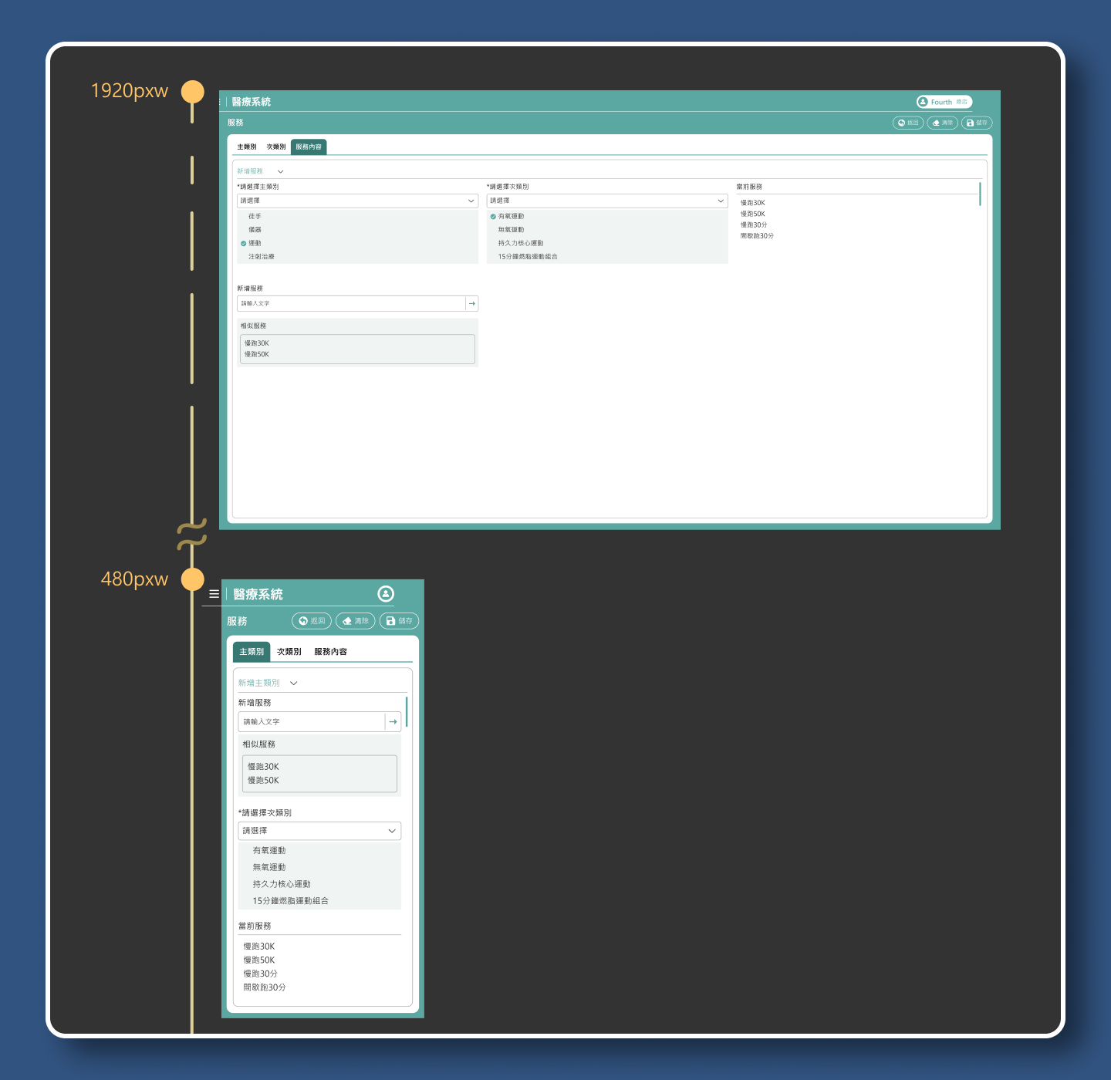This screenshot has height=1080, width=1111.
Task: Select 無氧運動 in the desktop subcategory list
Action: point(511,230)
